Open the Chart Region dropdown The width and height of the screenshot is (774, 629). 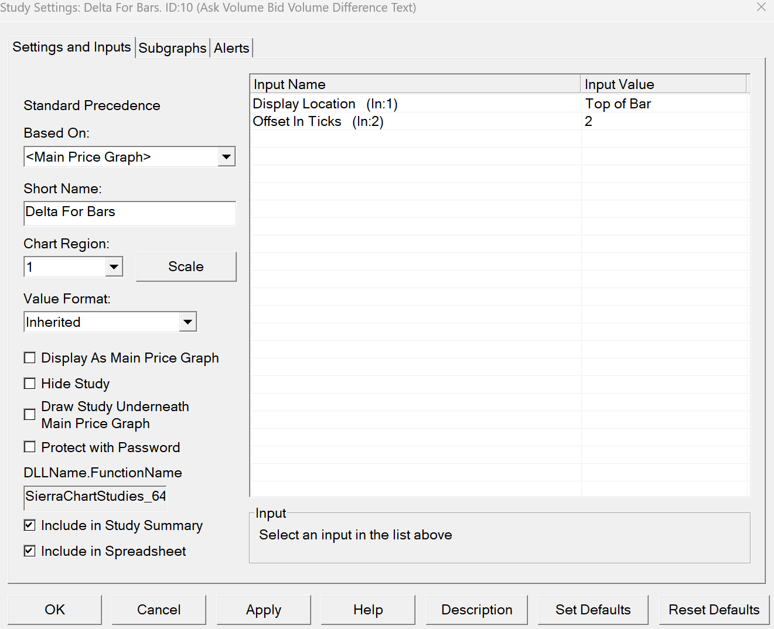(114, 267)
